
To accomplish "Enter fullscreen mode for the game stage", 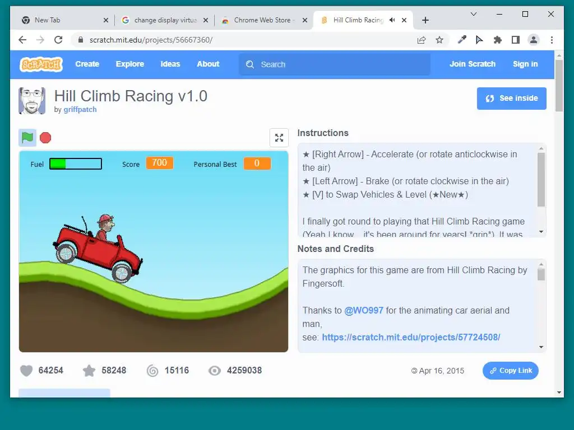I will click(279, 138).
